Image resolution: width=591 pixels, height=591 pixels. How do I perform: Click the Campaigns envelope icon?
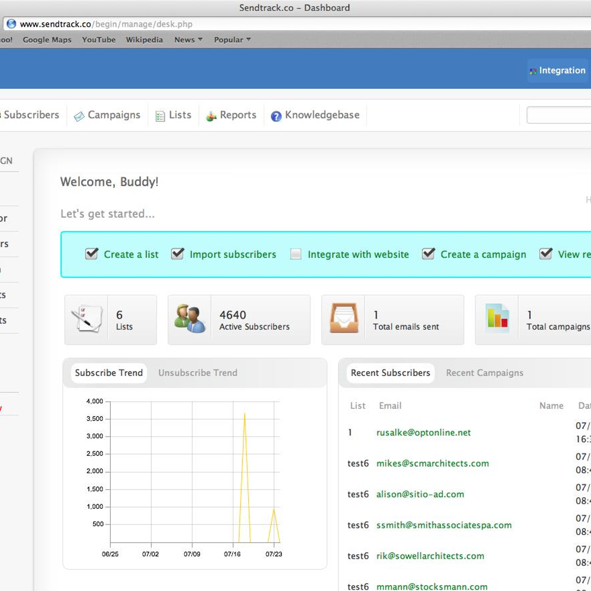[x=79, y=116]
